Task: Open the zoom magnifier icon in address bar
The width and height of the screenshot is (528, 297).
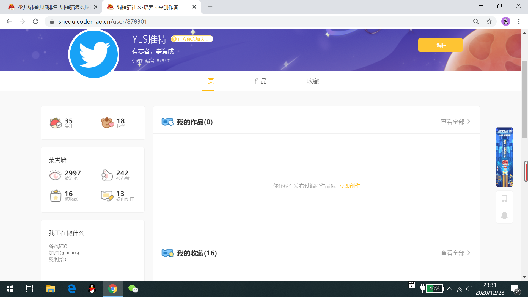Action: tap(476, 21)
